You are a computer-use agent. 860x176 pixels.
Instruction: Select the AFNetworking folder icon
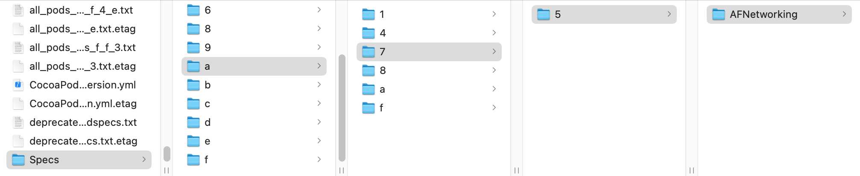[719, 14]
